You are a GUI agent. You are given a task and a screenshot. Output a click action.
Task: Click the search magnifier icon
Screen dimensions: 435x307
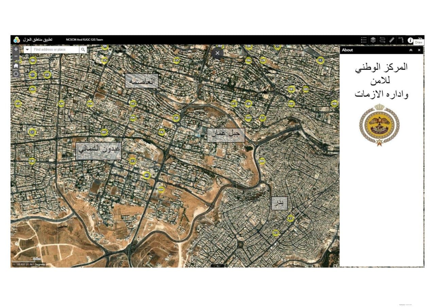click(83, 50)
